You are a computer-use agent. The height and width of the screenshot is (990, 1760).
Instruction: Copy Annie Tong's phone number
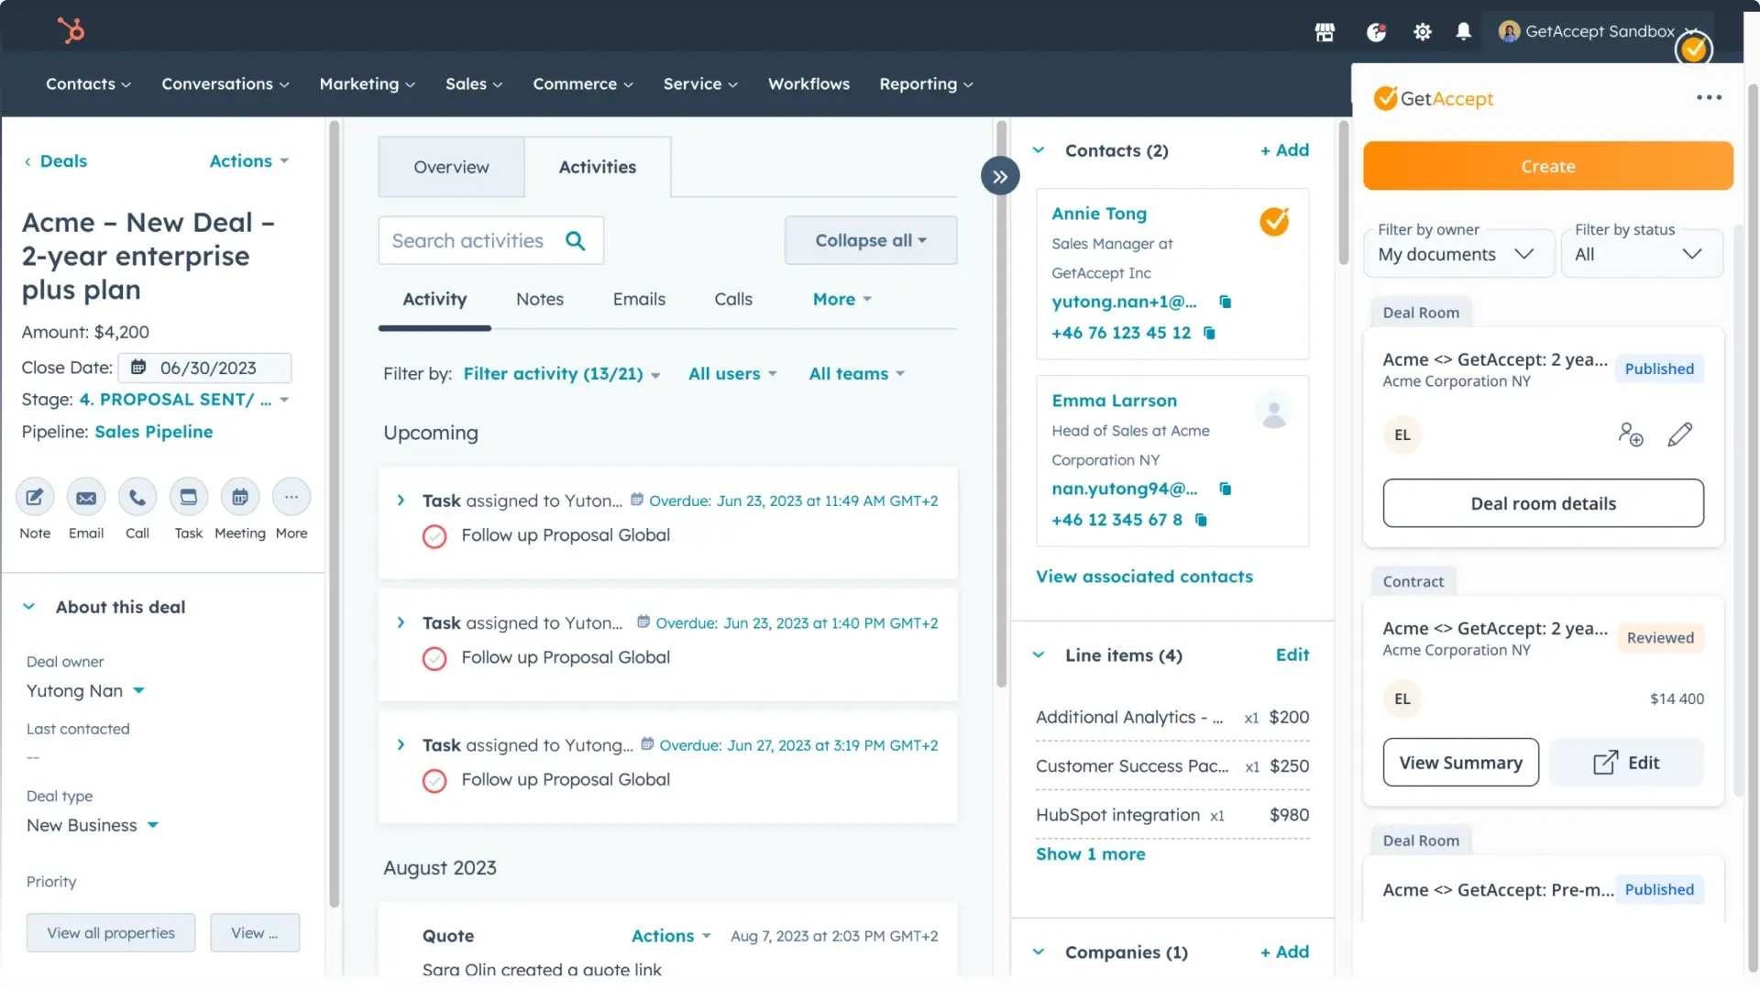pos(1209,333)
